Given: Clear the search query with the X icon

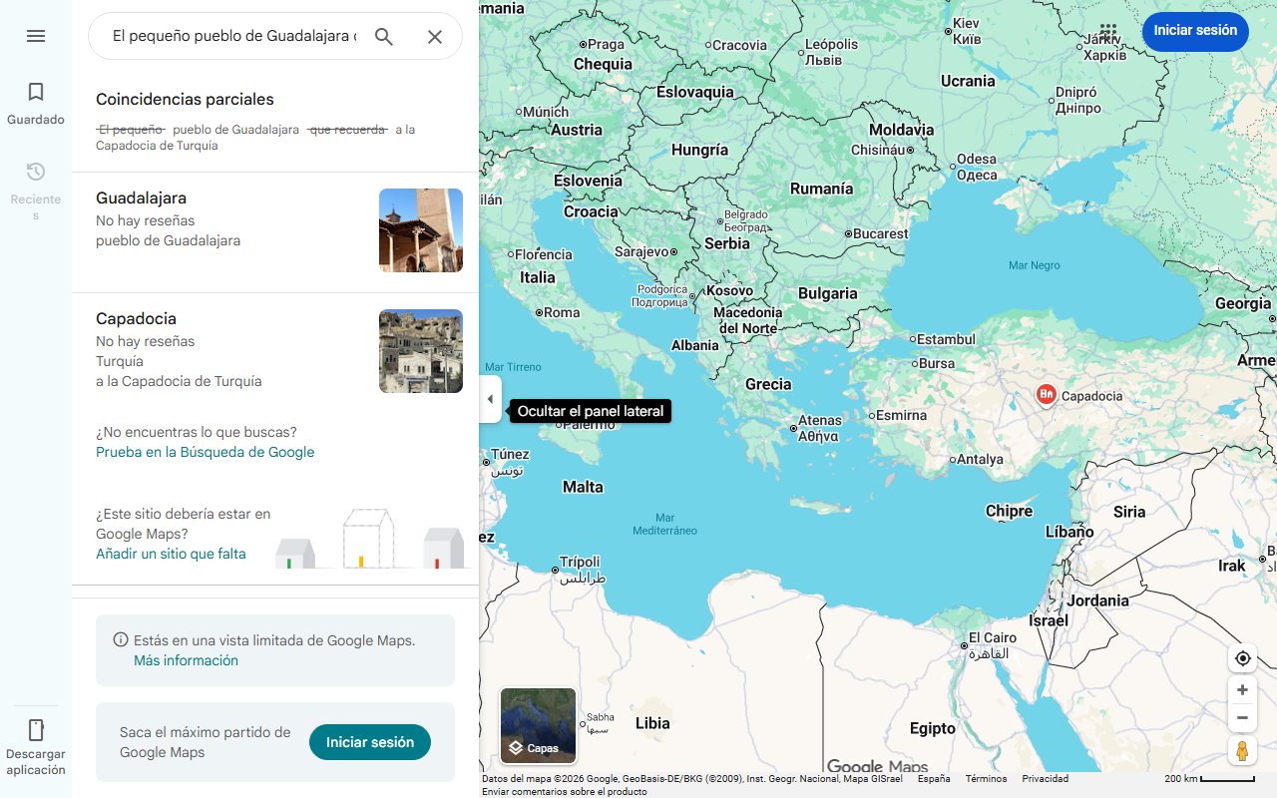Looking at the screenshot, I should click(435, 36).
